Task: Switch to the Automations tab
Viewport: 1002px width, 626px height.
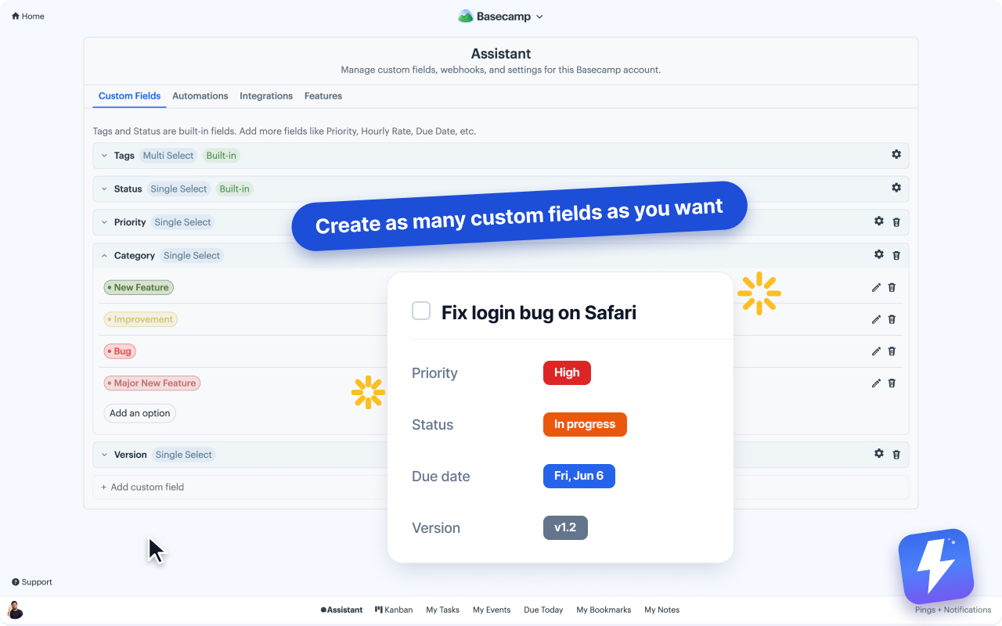Action: [x=200, y=96]
